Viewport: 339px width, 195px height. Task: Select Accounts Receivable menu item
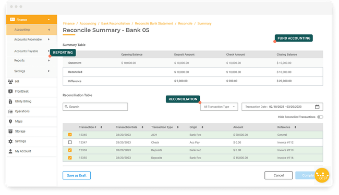click(28, 40)
